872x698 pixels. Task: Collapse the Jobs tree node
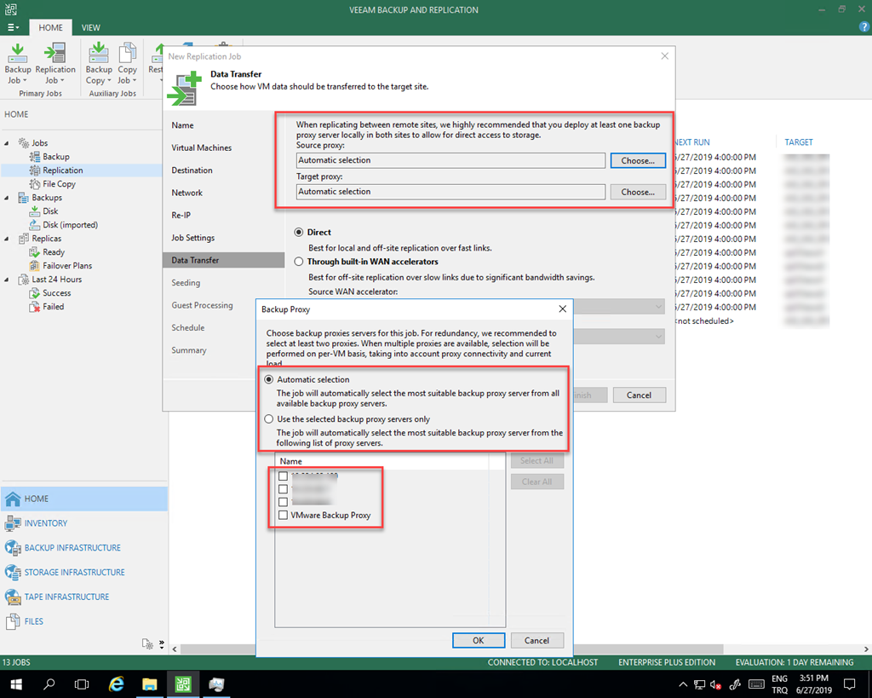(x=7, y=143)
